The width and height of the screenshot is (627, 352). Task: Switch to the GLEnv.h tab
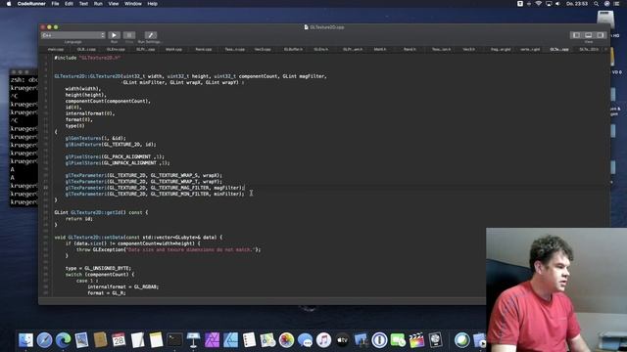pos(321,50)
